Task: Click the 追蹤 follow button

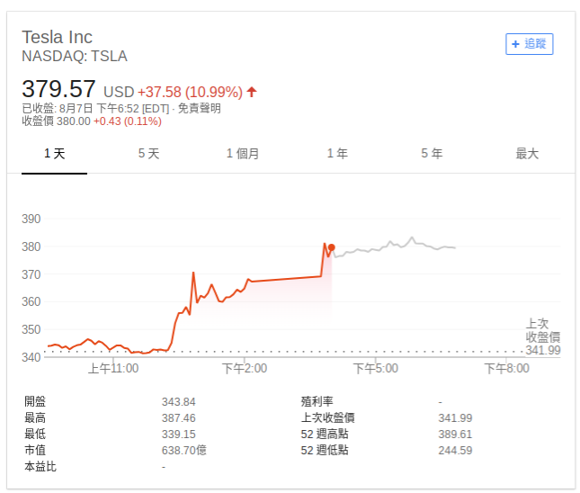Action: [529, 44]
